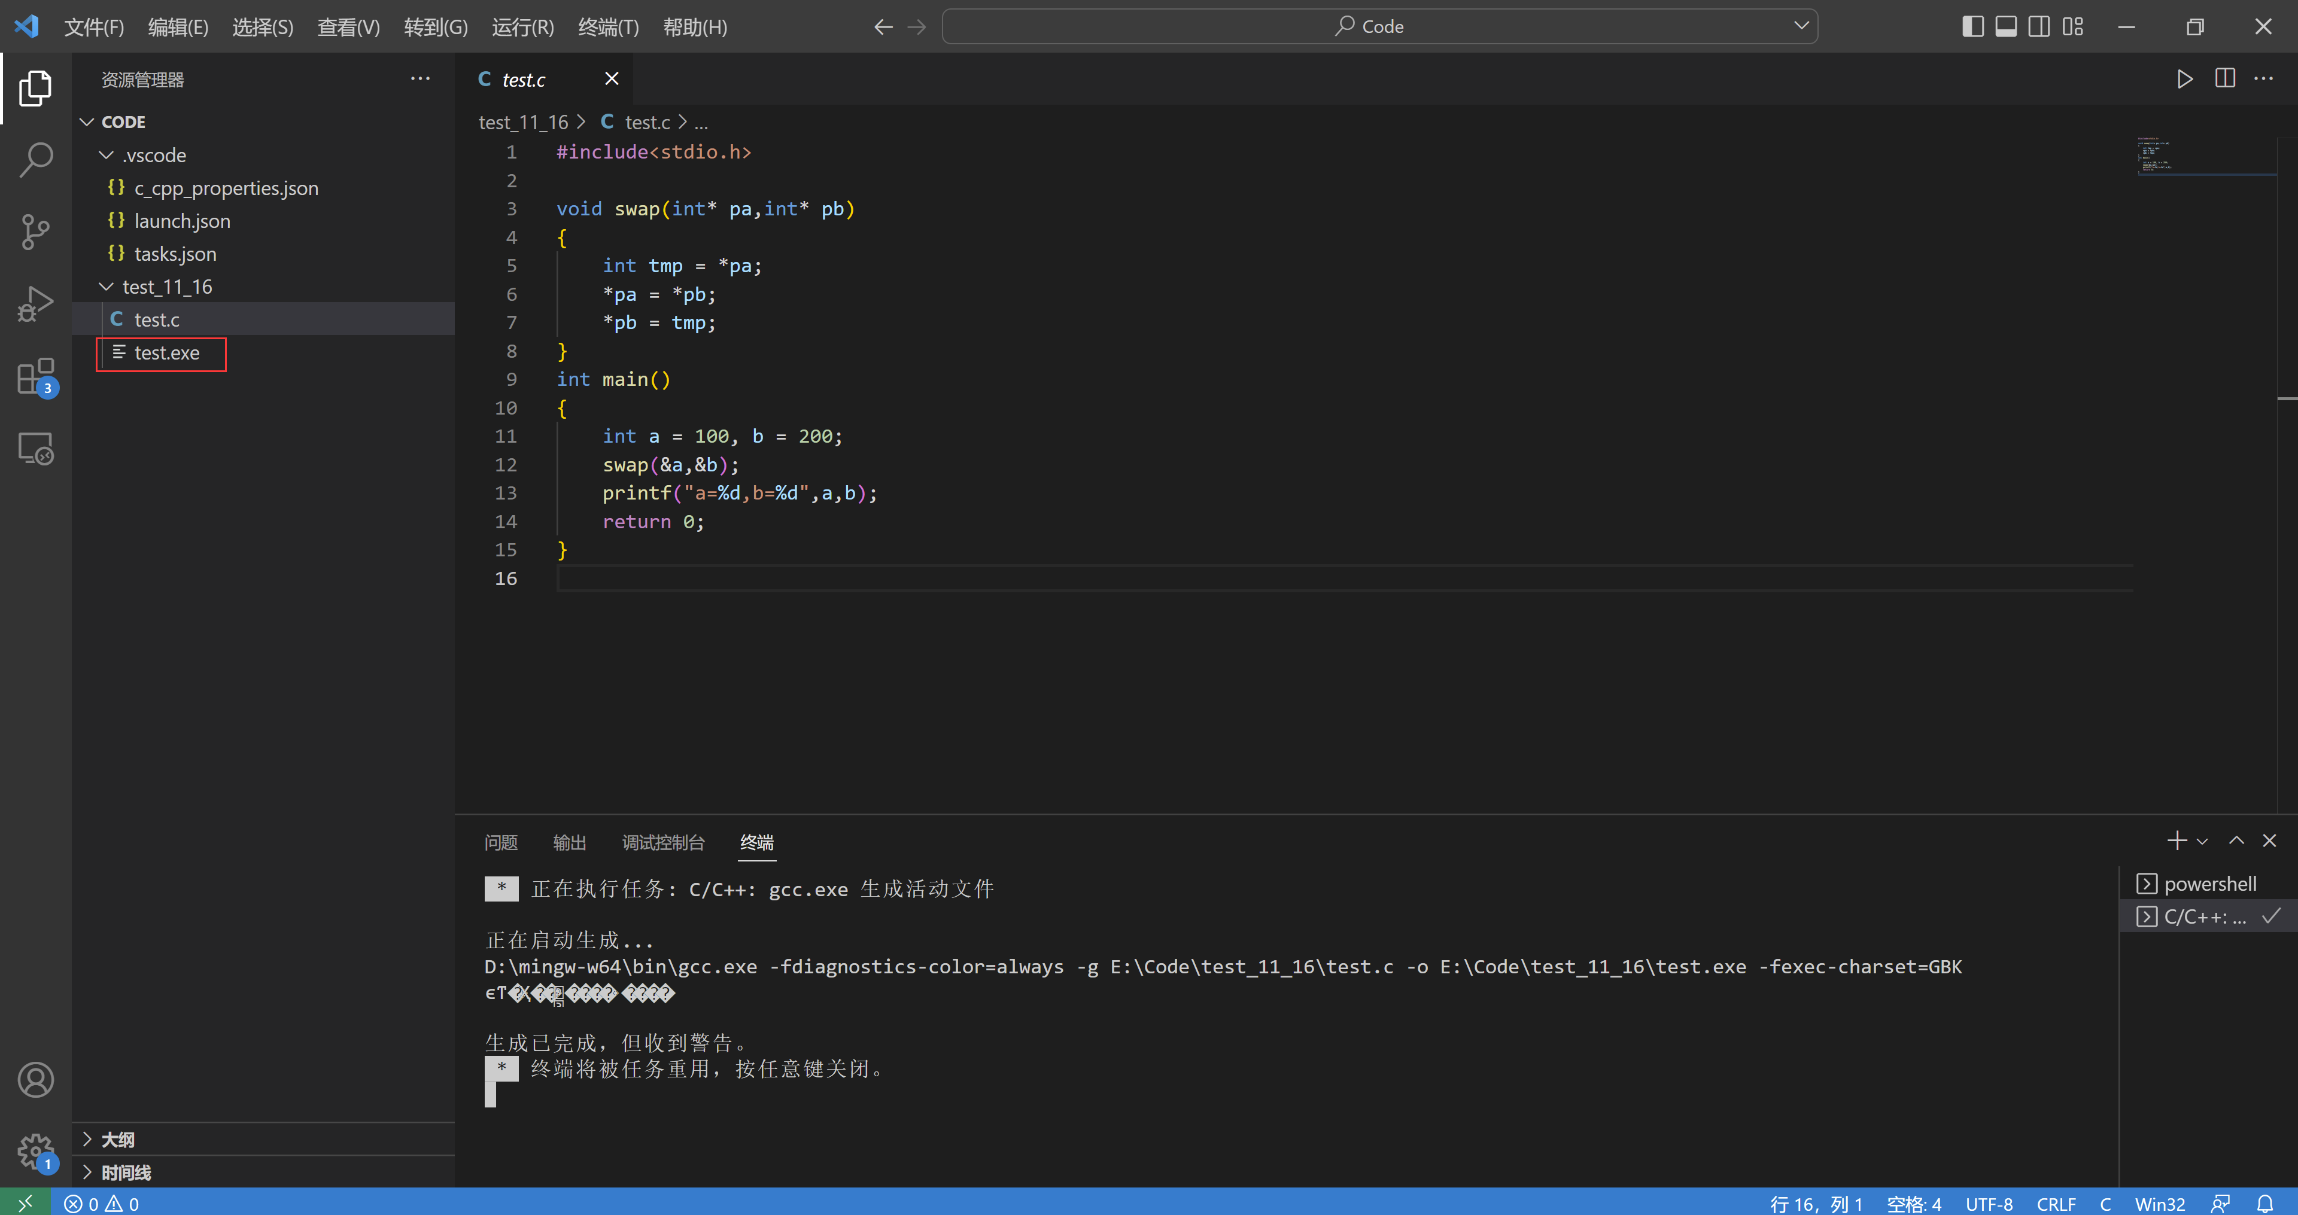Open the Extensions view
This screenshot has width=2298, height=1215.
[36, 376]
